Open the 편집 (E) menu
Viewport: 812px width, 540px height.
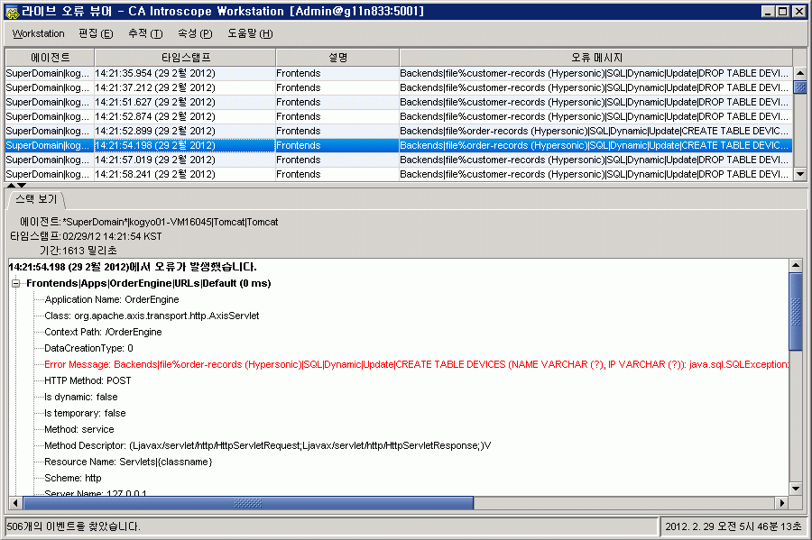click(96, 33)
